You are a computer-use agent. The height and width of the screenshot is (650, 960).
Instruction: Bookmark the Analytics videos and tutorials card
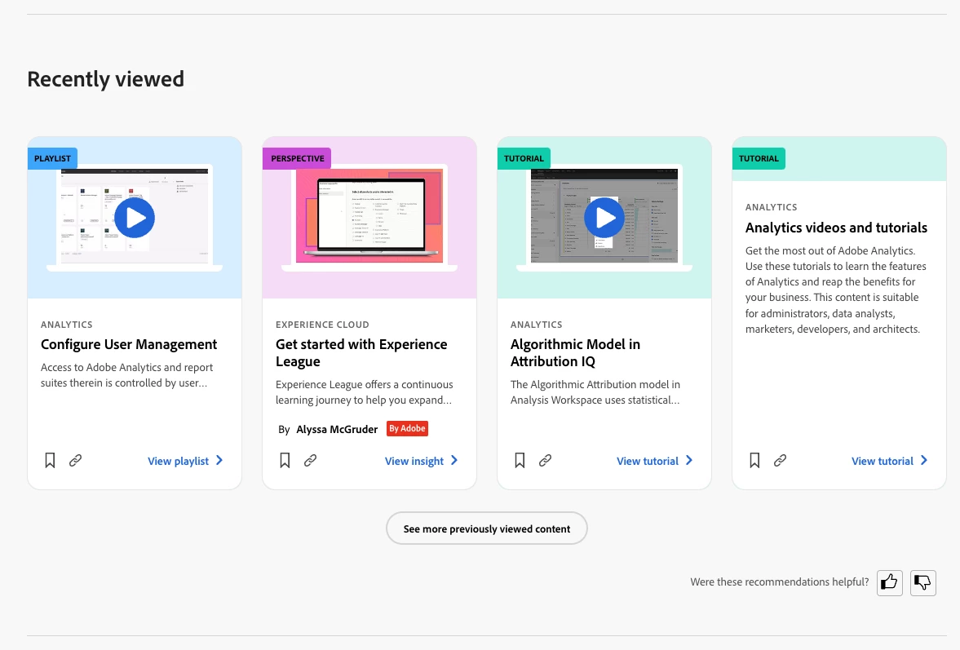coord(755,460)
